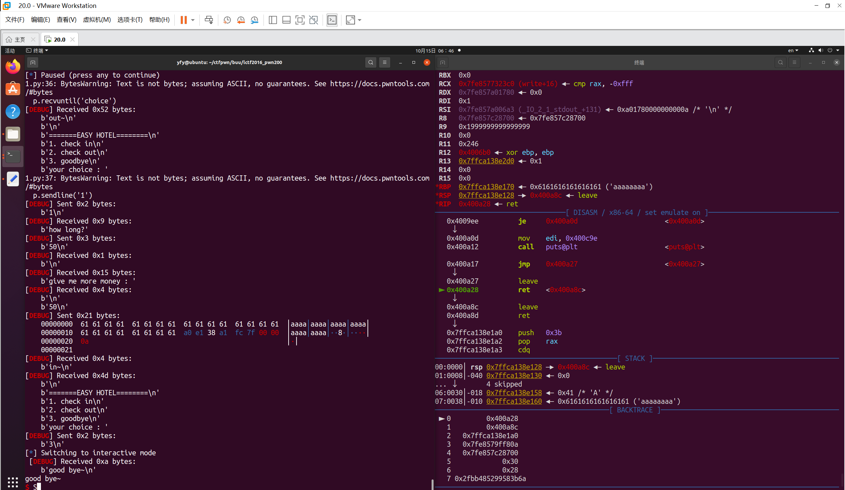845x490 pixels.
Task: Click the power icon in top bar
Action: (830, 51)
